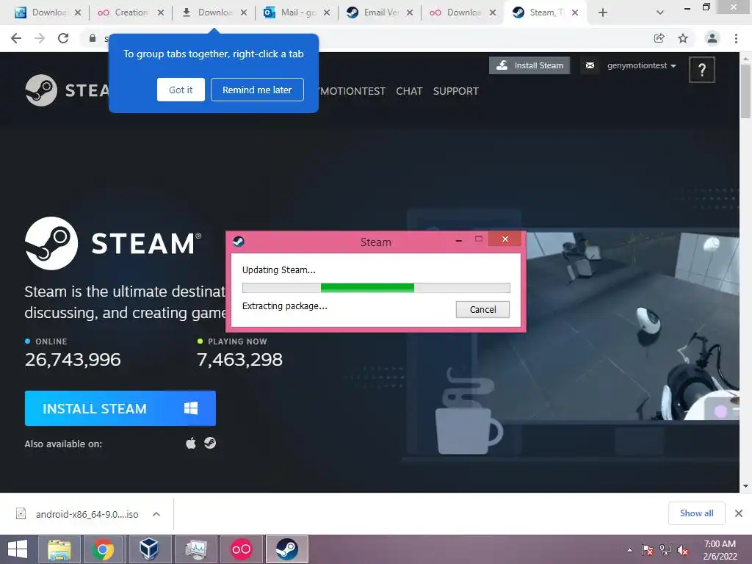Viewport: 752px width, 564px height.
Task: Click the Extracting package status text
Action: click(x=284, y=306)
